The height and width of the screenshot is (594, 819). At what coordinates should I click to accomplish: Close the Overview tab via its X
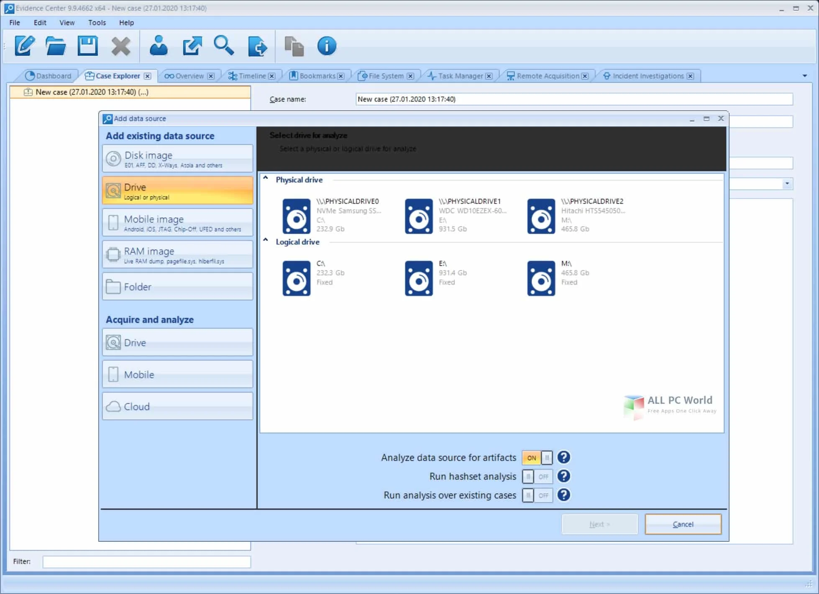tap(211, 76)
